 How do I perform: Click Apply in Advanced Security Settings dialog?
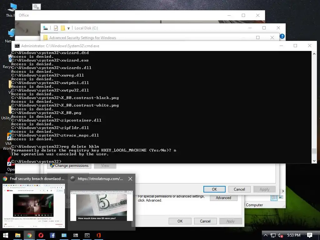[x=264, y=189]
